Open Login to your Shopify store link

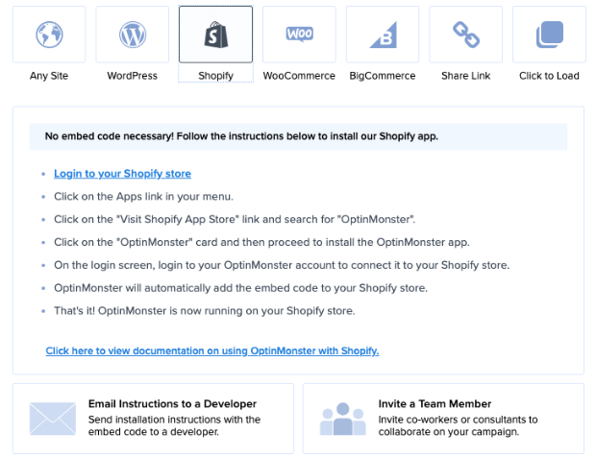coord(122,174)
